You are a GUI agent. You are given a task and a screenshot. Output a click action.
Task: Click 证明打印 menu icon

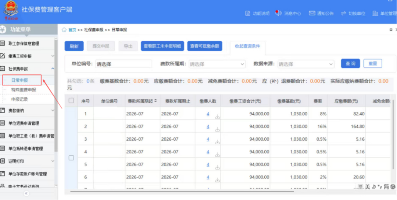pos(3,161)
